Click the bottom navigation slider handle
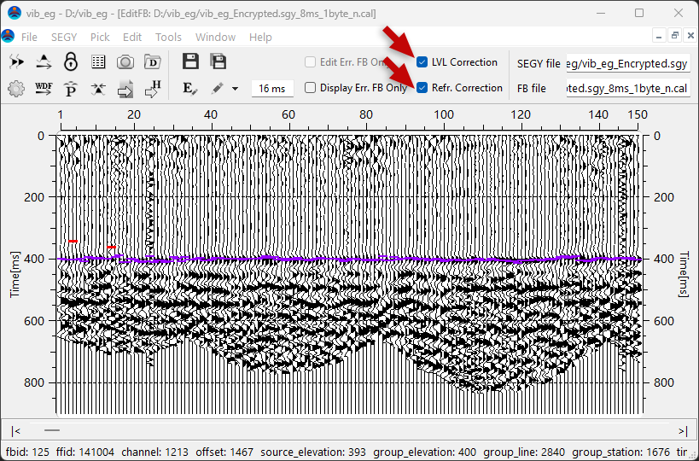 pos(52,431)
